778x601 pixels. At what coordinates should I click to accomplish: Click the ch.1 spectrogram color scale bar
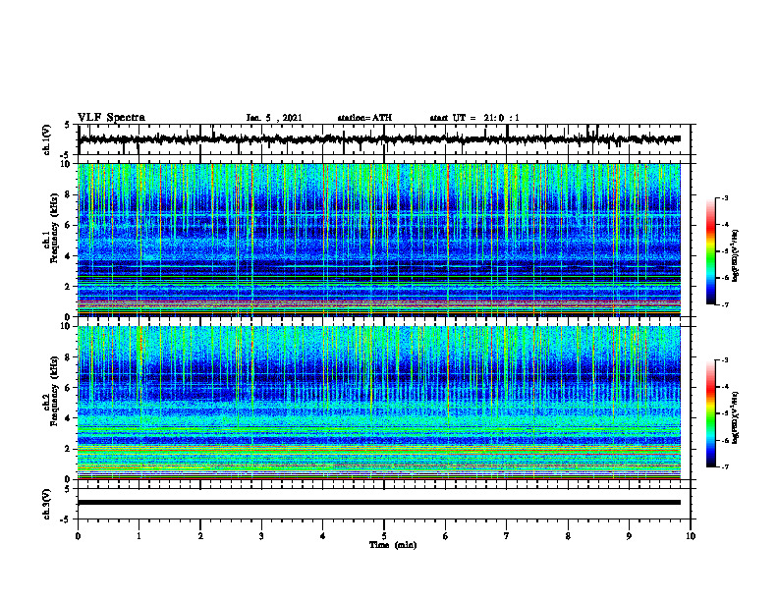tap(710, 251)
